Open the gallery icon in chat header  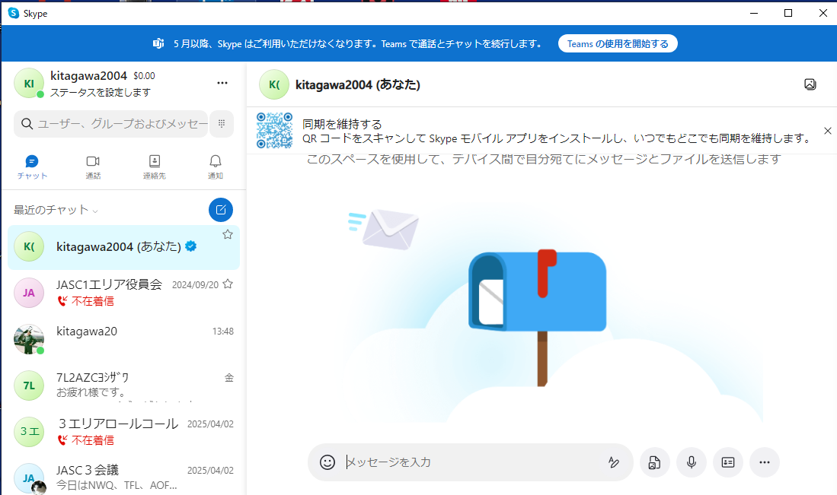[x=810, y=84]
